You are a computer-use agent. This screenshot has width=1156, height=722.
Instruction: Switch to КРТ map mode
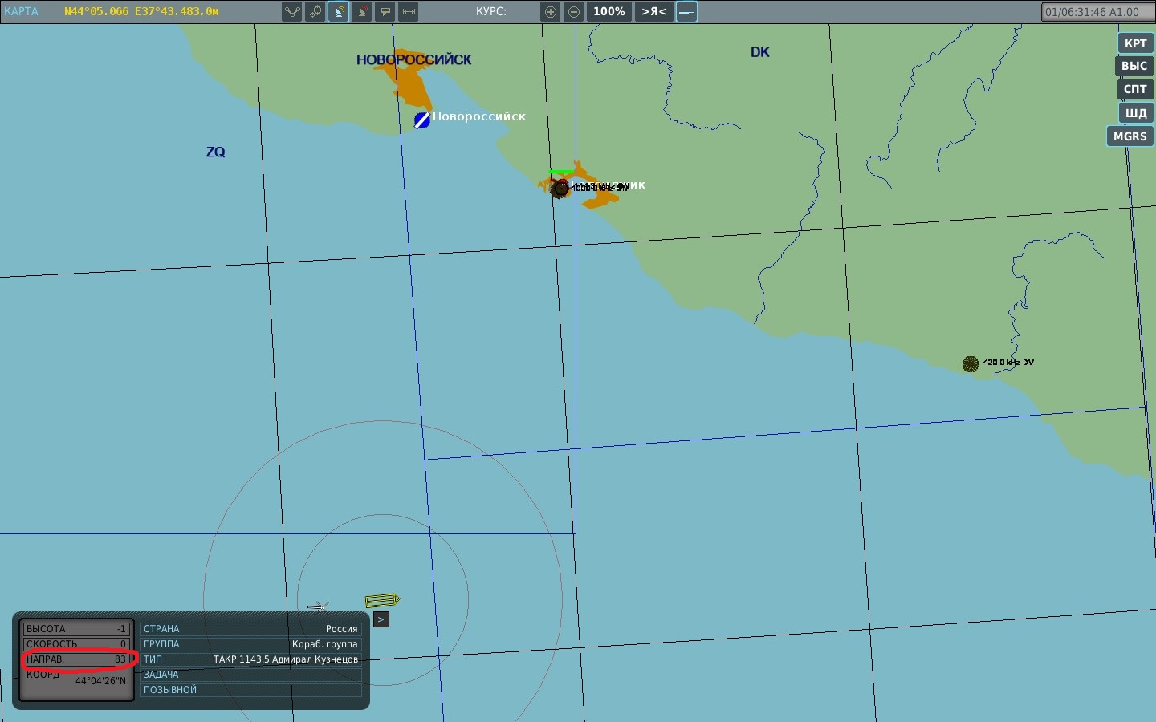(x=1135, y=43)
